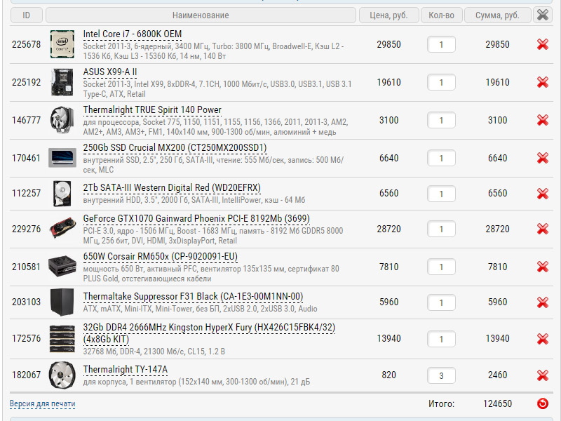Click gray X clear-all header icon

(542, 15)
